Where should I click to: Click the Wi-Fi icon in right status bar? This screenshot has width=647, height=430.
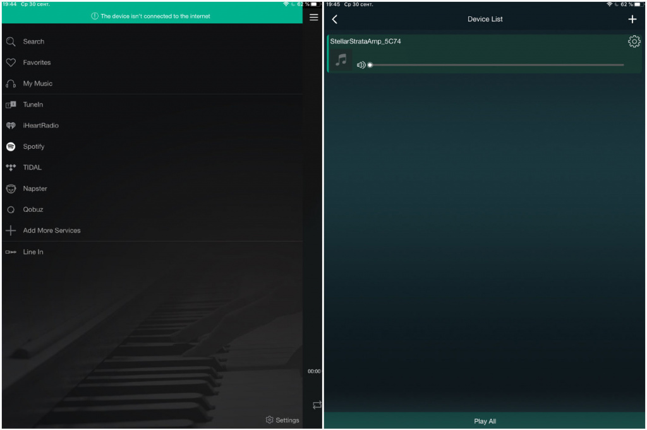tap(610, 4)
